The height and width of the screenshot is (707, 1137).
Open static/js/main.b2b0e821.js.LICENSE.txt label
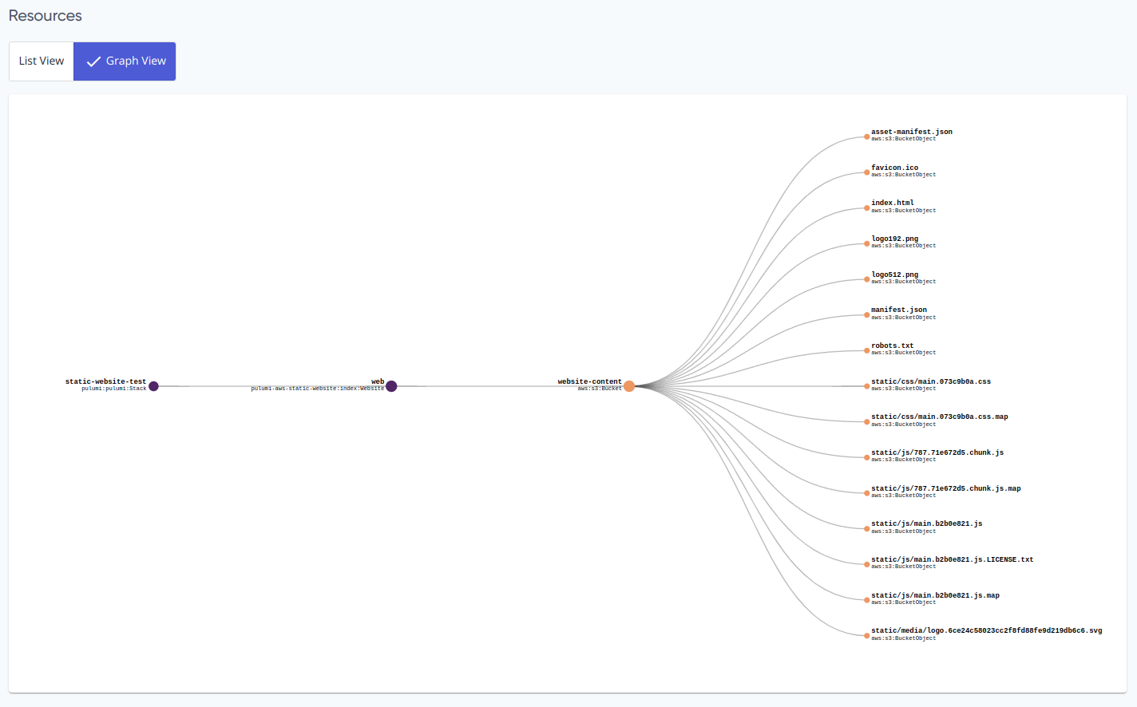pyautogui.click(x=952, y=559)
